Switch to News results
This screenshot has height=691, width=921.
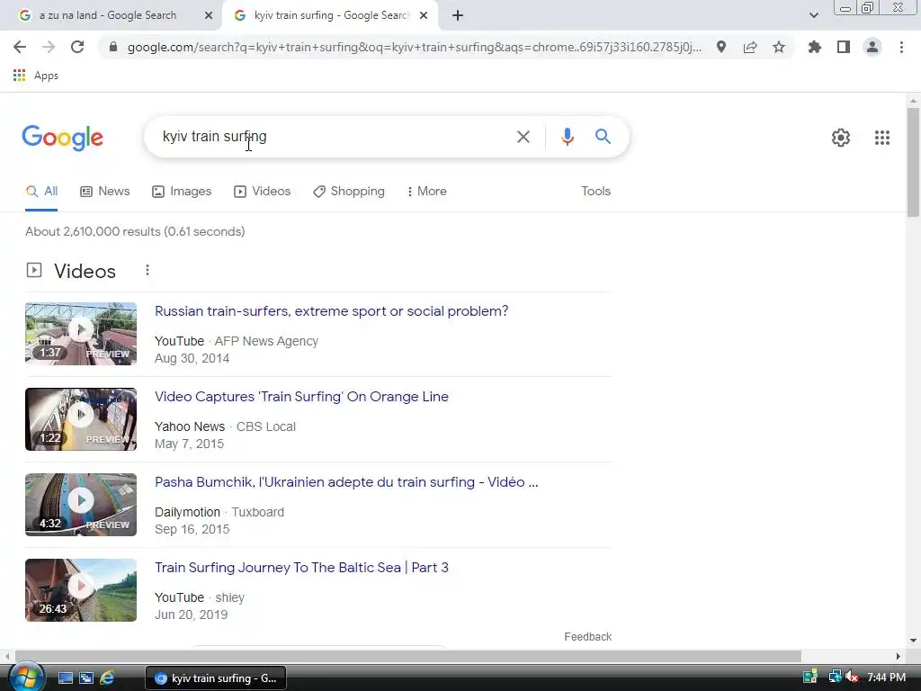pos(104,192)
